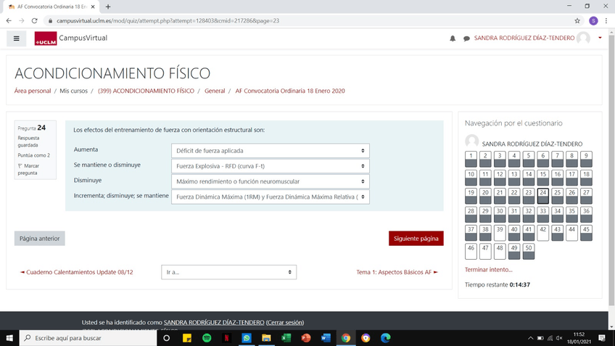Open PowerPoint from taskbar

306,338
